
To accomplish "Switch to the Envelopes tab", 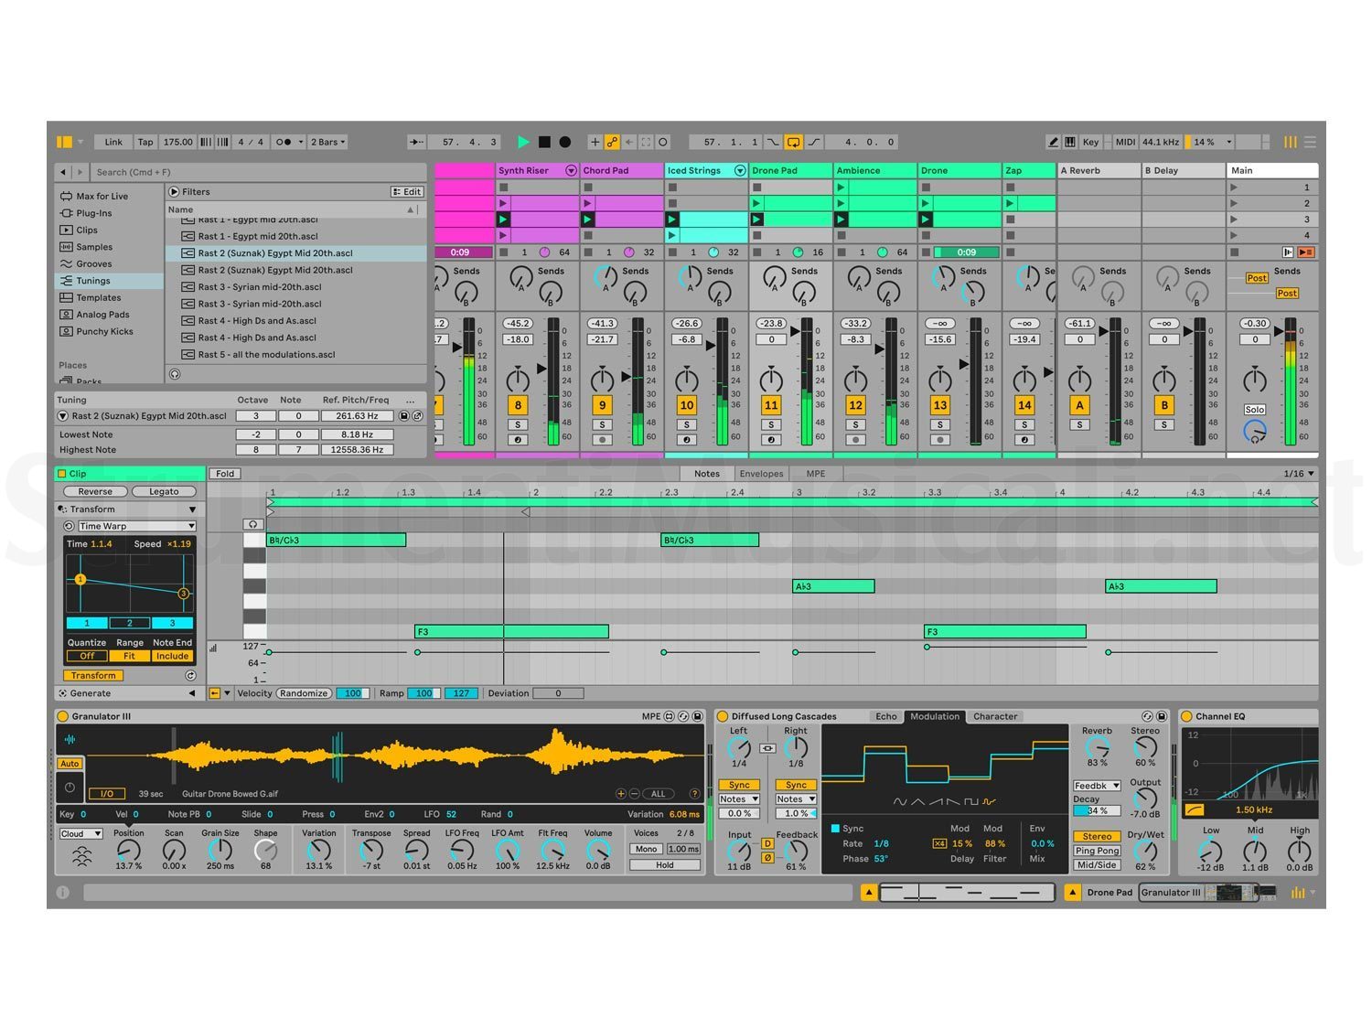I will 761,474.
